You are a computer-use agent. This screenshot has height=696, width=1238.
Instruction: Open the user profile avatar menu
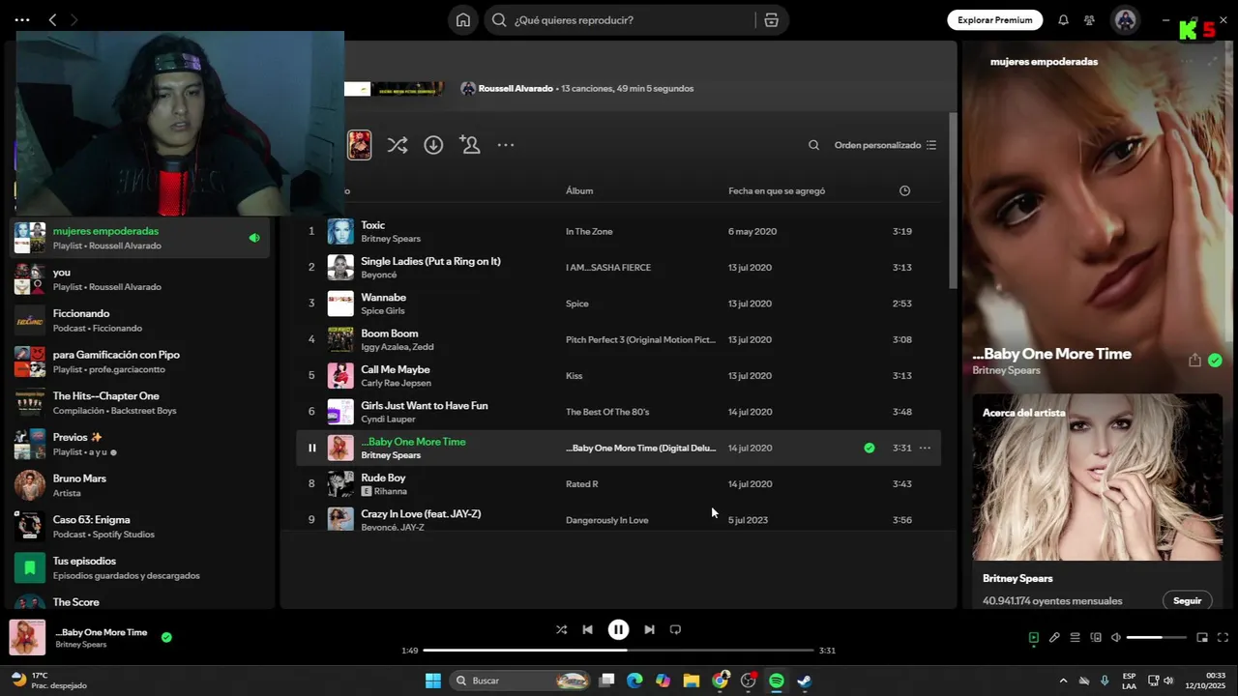click(x=1125, y=20)
